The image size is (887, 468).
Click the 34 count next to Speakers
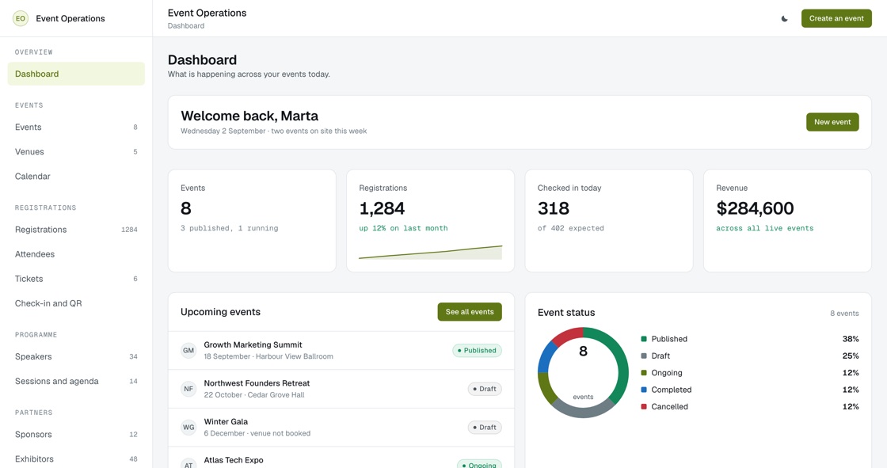133,356
